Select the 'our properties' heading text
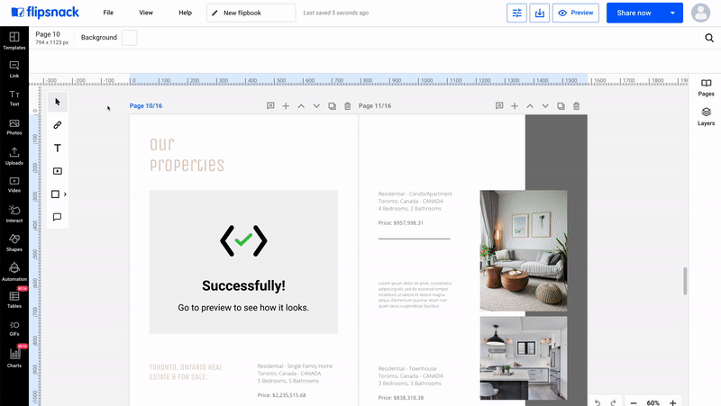 coord(187,154)
